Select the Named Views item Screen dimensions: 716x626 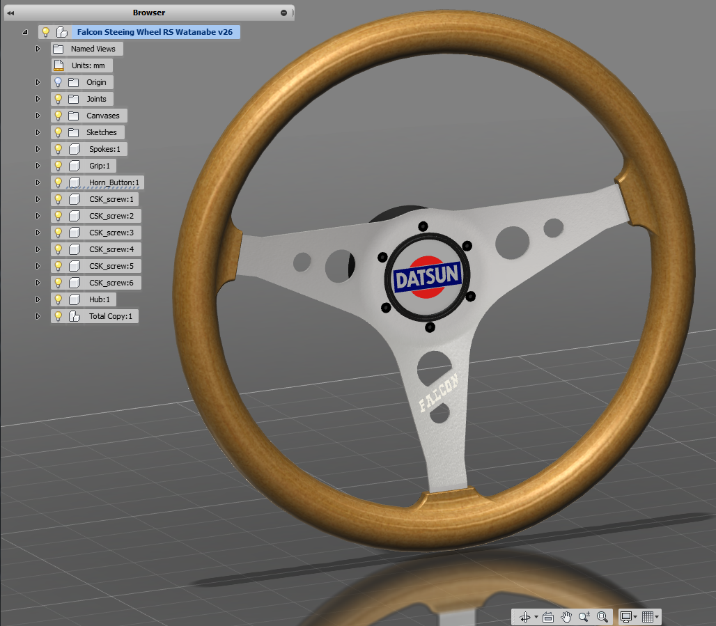pyautogui.click(x=93, y=49)
